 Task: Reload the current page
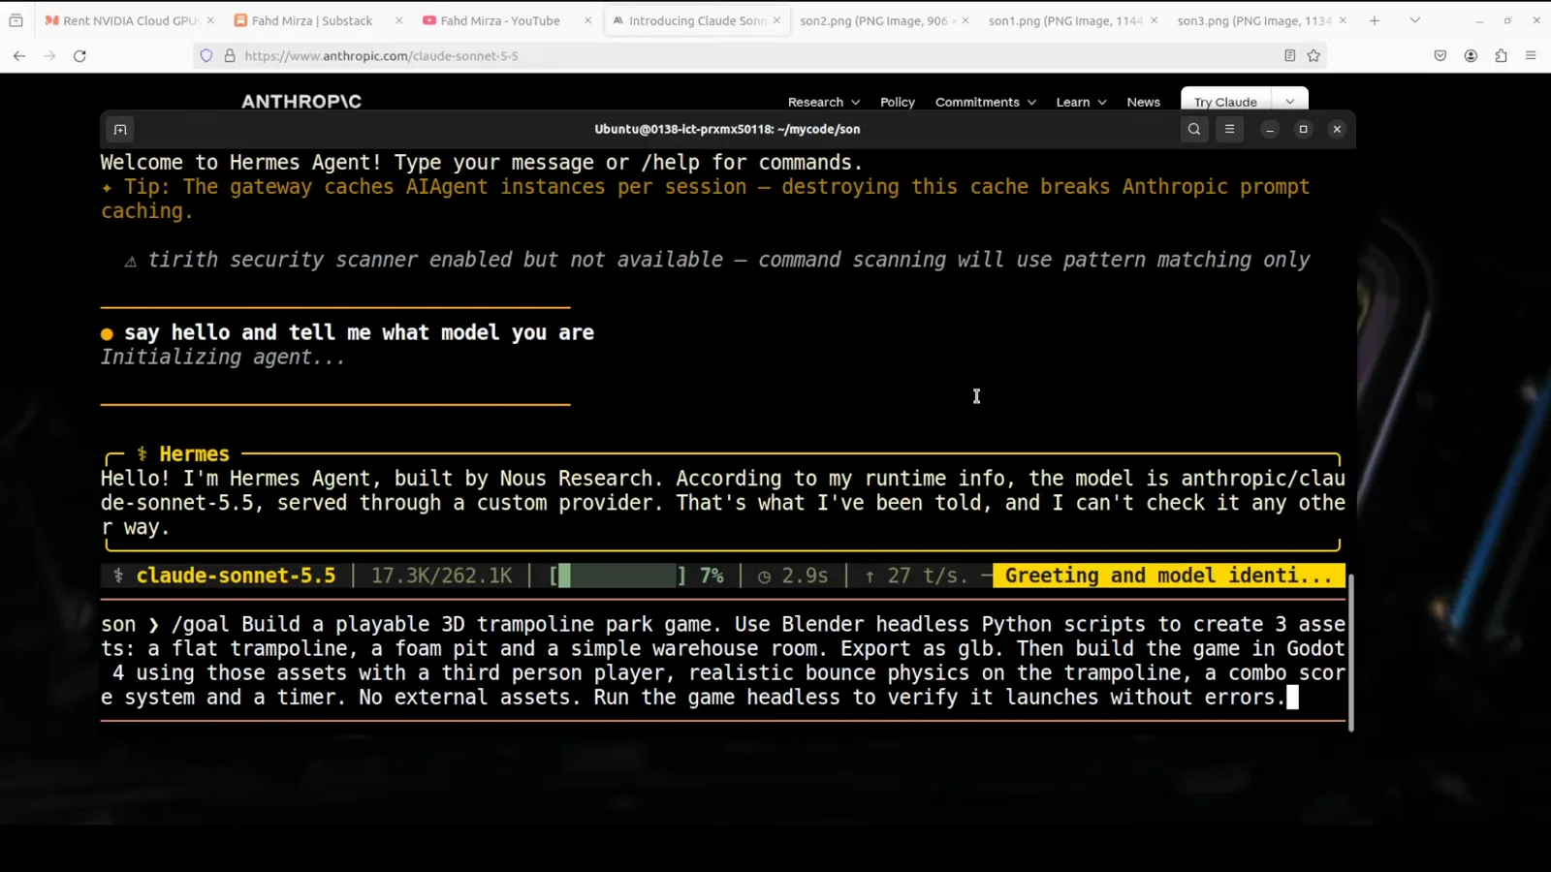click(80, 56)
